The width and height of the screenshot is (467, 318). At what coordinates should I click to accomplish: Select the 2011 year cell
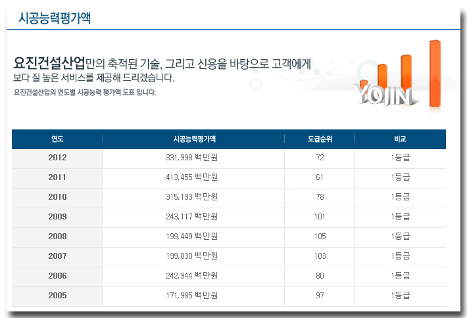pos(57,177)
